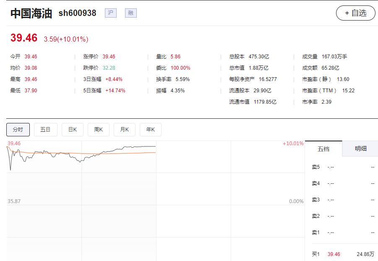The image size is (378, 261).
Task: Click the 市净率 value 2.39
Action: coord(327,102)
